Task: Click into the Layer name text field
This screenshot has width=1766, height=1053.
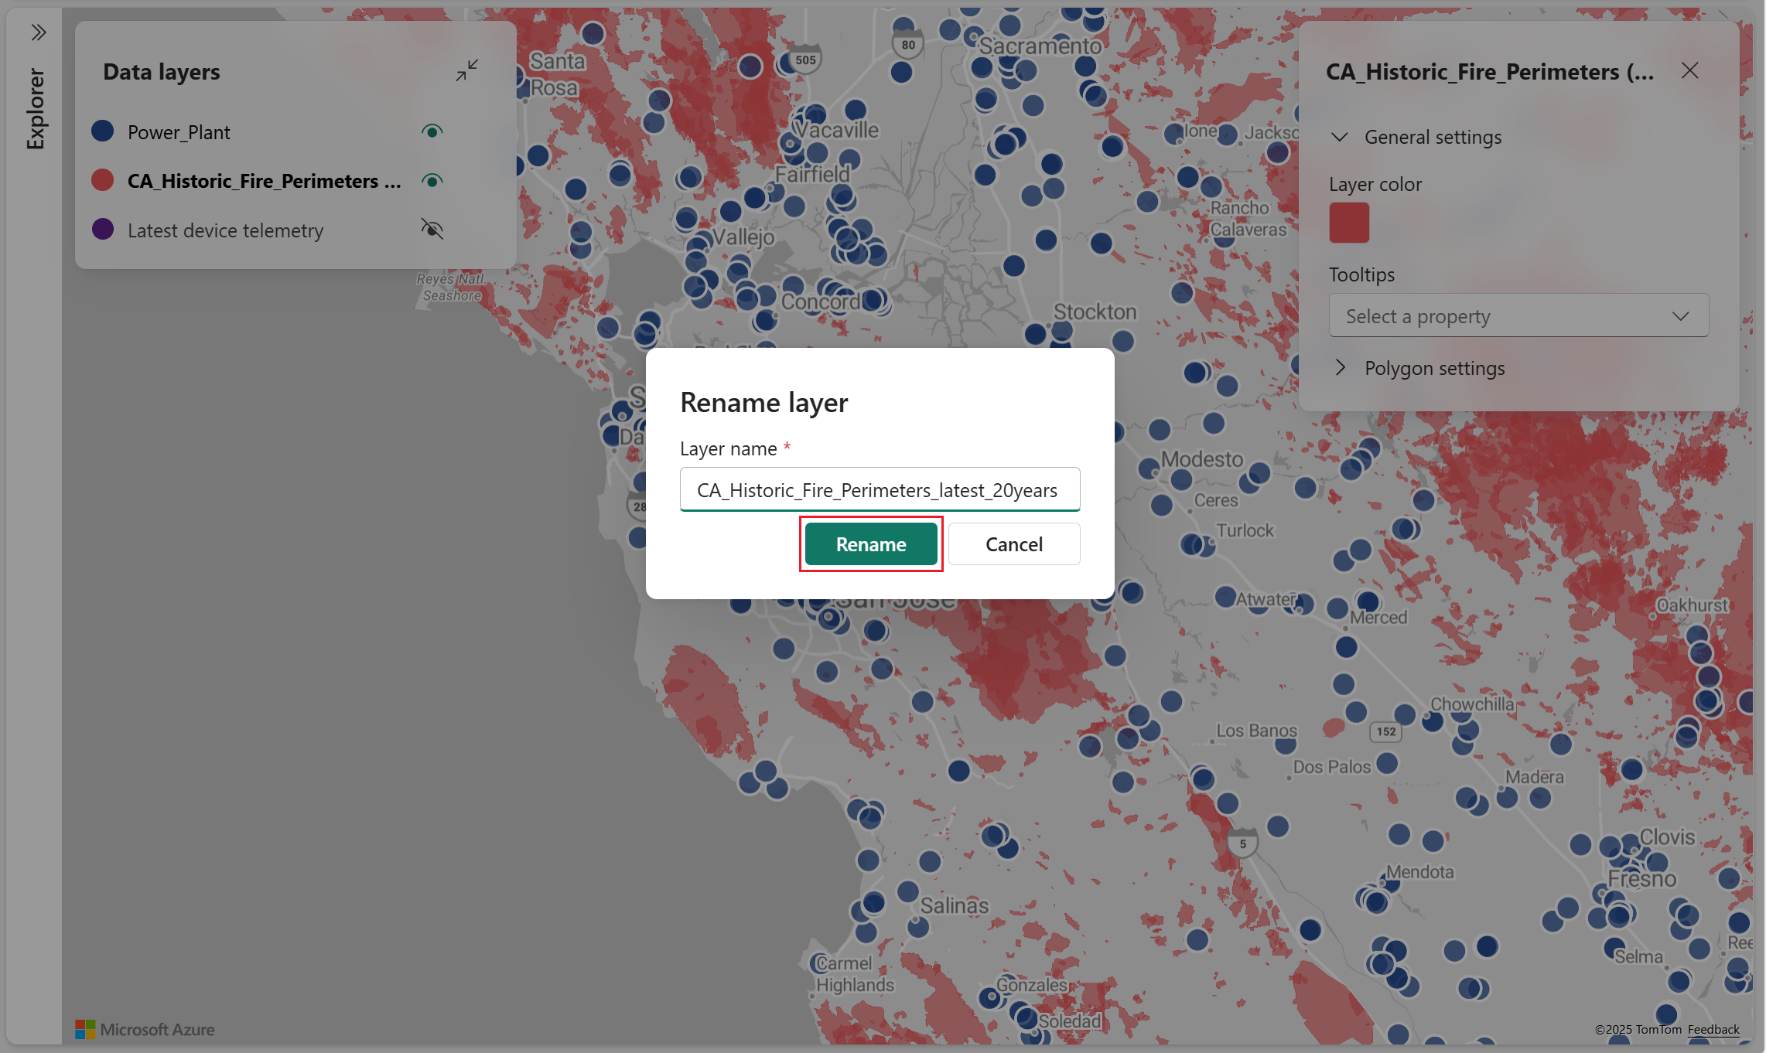Action: click(879, 490)
